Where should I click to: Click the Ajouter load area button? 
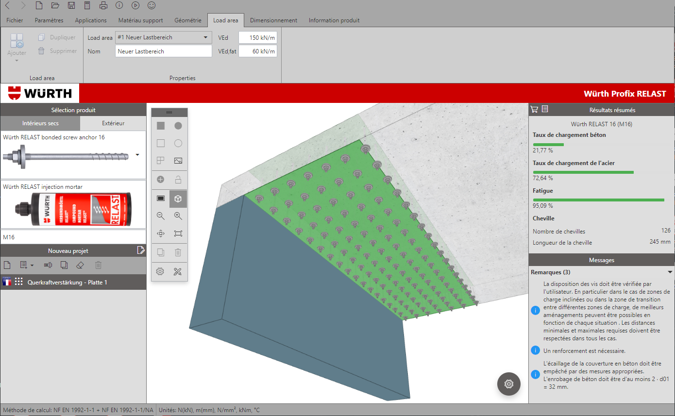pos(17,47)
